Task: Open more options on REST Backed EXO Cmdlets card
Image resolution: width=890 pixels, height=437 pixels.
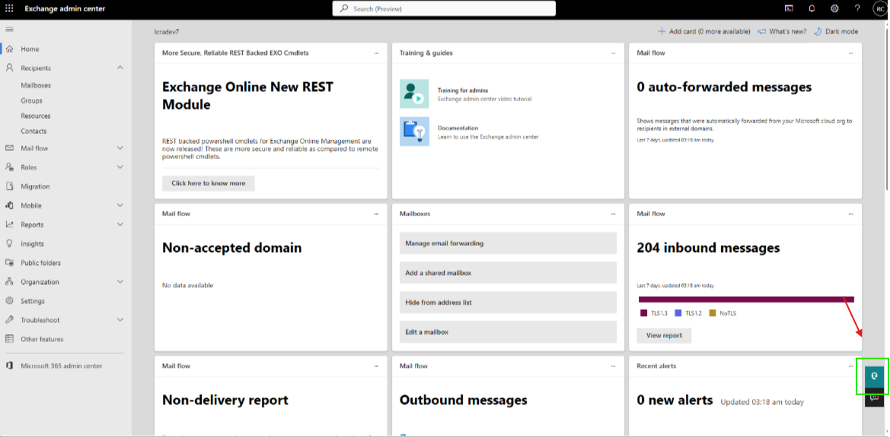Action: (x=376, y=53)
